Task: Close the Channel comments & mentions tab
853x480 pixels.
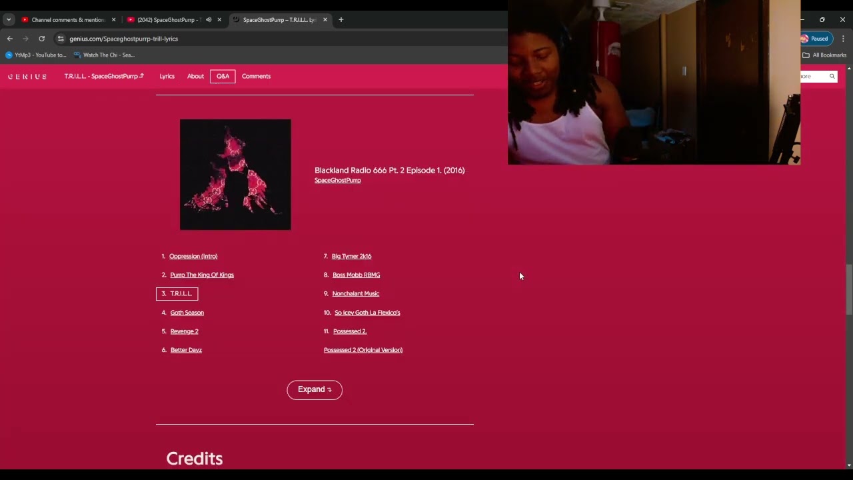Action: (113, 20)
